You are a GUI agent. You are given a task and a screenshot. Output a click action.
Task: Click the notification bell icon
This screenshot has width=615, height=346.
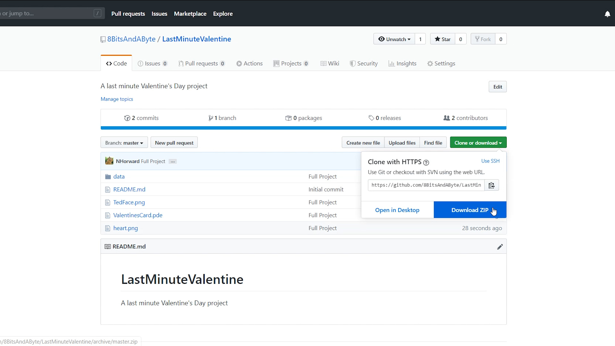608,14
